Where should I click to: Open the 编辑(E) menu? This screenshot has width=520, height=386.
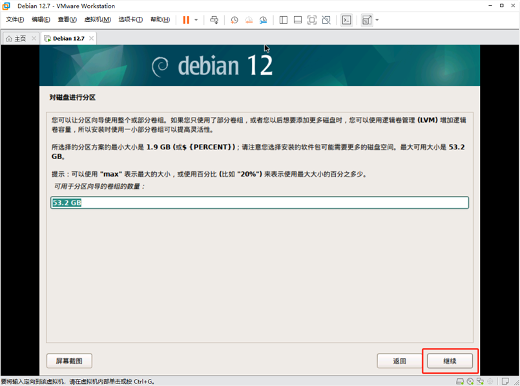click(x=41, y=19)
